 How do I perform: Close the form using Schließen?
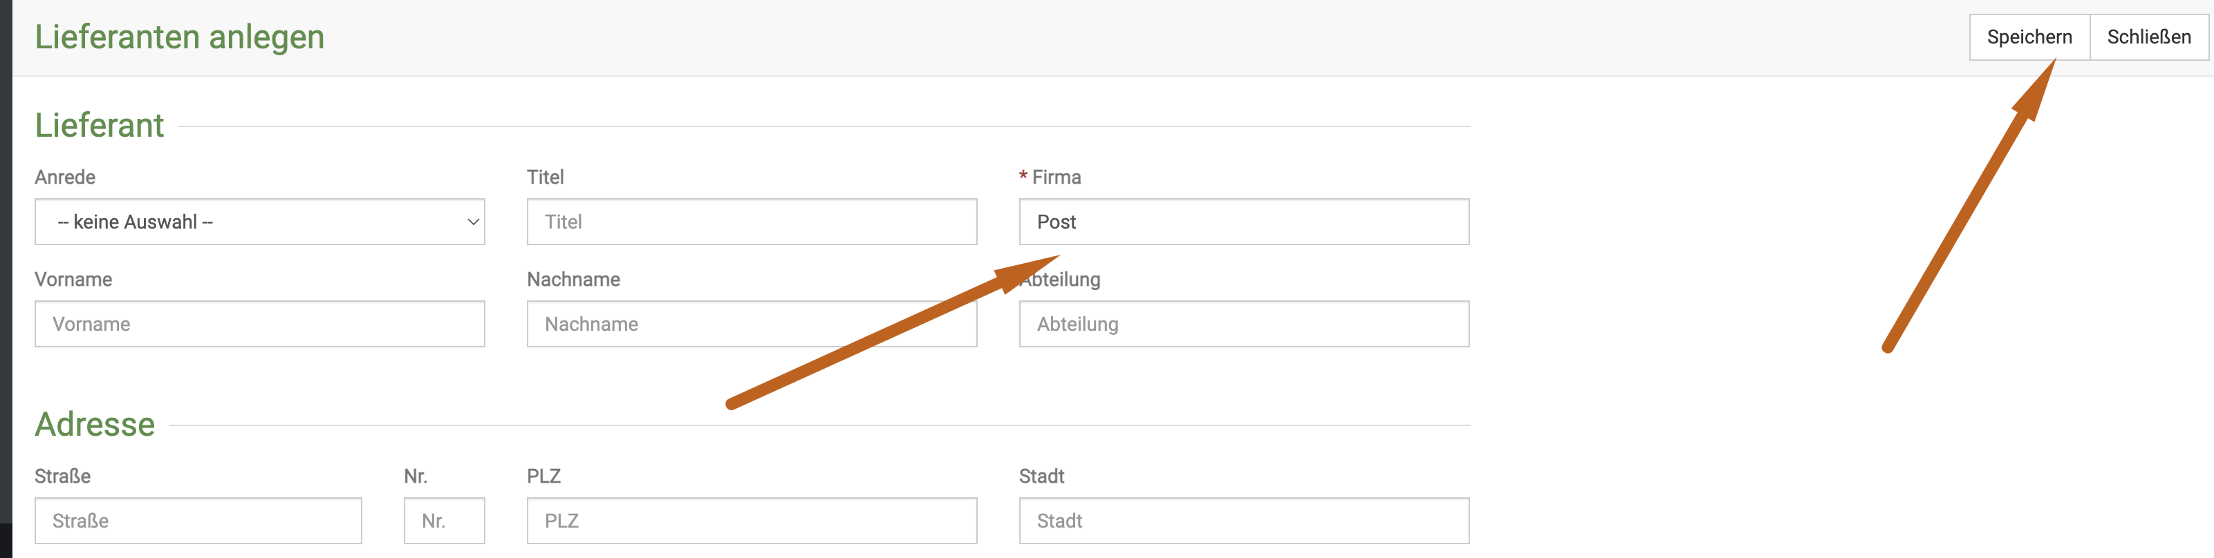2149,37
